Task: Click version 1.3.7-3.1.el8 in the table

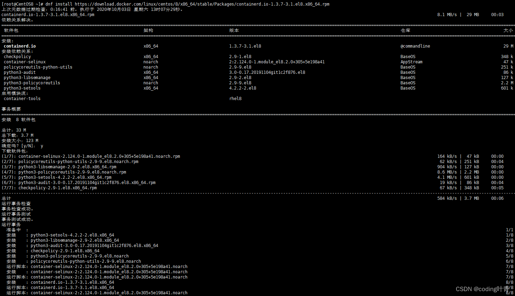Action: [245, 46]
